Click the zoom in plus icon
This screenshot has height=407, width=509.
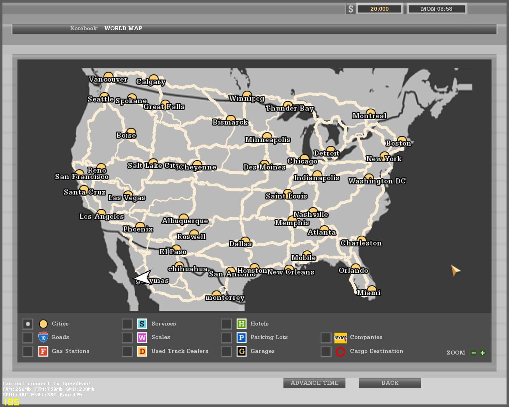point(482,353)
